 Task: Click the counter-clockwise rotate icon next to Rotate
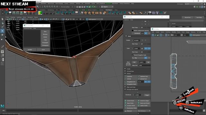pyautogui.click(x=142, y=41)
